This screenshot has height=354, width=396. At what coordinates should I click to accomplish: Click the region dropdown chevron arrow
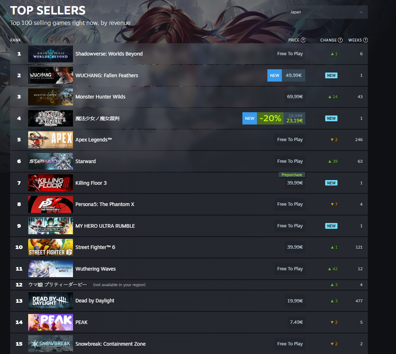pyautogui.click(x=361, y=12)
